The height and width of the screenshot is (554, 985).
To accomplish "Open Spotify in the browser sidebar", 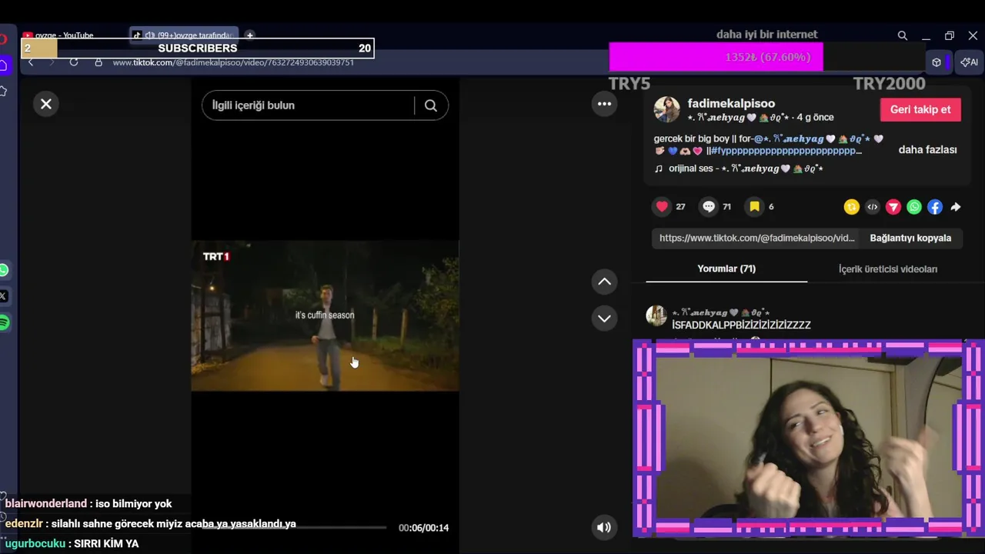I will [x=4, y=323].
